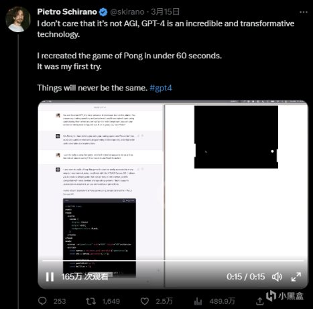Mute the video using the speaker icon

[x=277, y=277]
